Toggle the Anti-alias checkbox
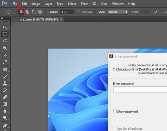Image resolution: width=167 pixels, height=131 pixels. click(x=78, y=12)
